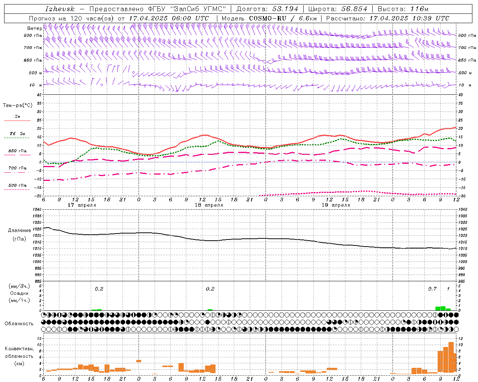The height and width of the screenshot is (382, 478).
Task: Click the Конвективн. convective cloud label
Action: pos(19,349)
